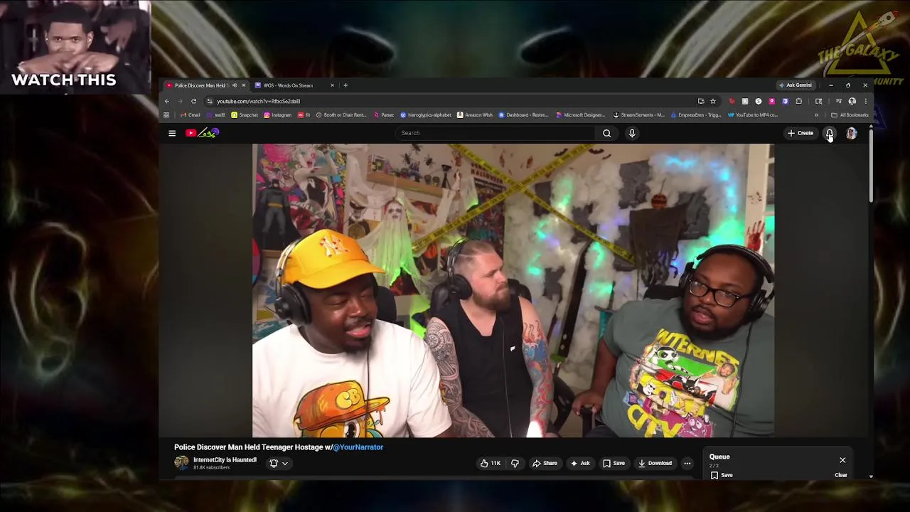
Task: Open InternetCity Is Haunted channel avatar
Action: tap(181, 463)
